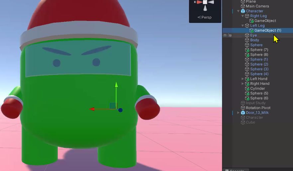Screen dimensions: 293x171
Task: Click the GameObject (1) object icon
Action: [251, 30]
